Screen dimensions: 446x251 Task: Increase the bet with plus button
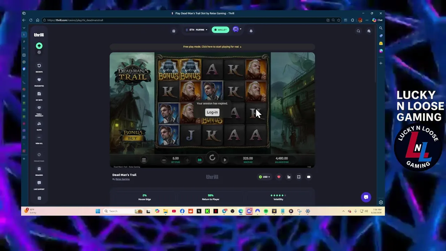pyautogui.click(x=187, y=160)
